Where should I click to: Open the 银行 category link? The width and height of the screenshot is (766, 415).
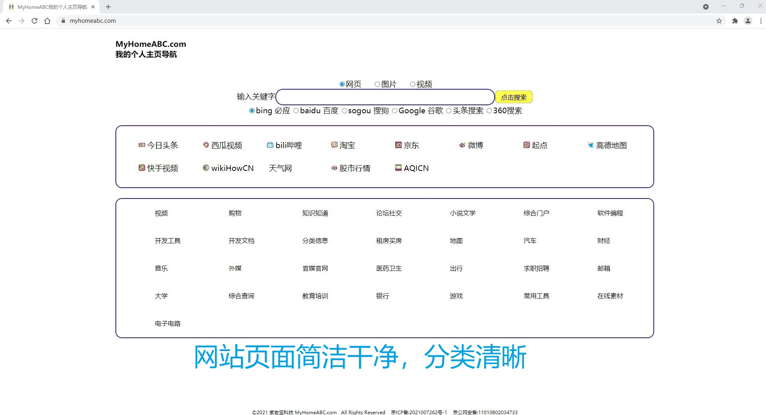point(382,296)
